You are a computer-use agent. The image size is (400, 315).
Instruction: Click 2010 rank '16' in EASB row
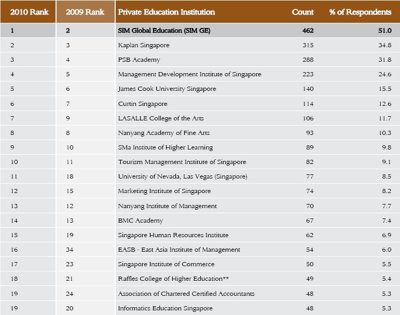pos(15,250)
